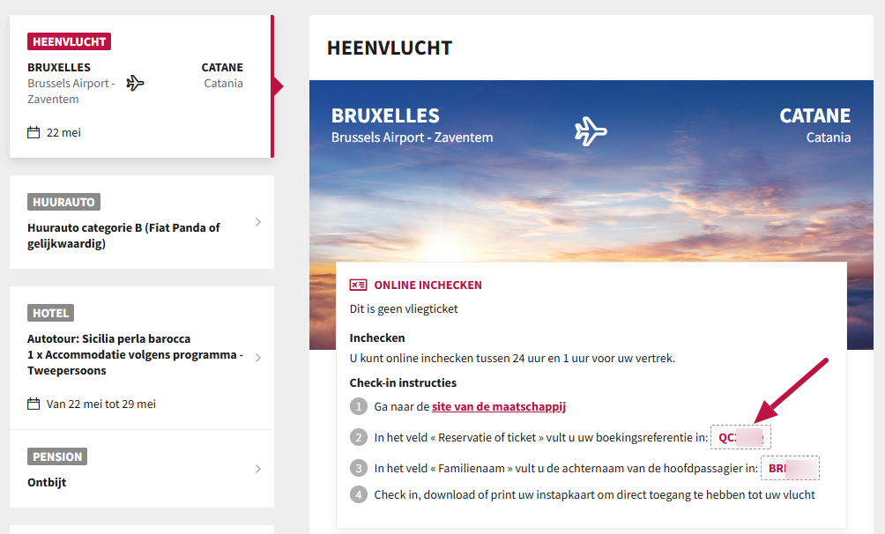Click step 4 circle icon
This screenshot has height=534, width=885.
(359, 494)
